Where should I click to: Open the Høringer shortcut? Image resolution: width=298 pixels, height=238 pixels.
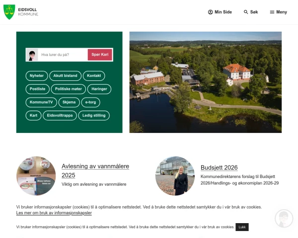point(99,89)
